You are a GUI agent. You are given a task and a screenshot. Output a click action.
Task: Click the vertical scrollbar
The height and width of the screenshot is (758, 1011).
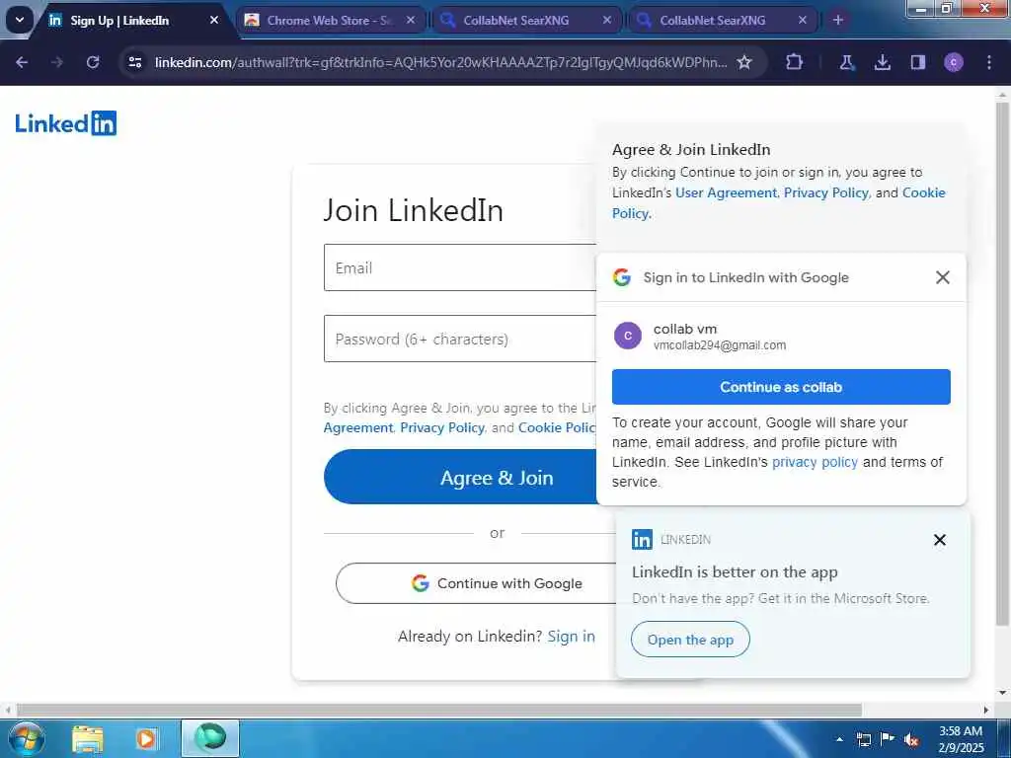1002,364
